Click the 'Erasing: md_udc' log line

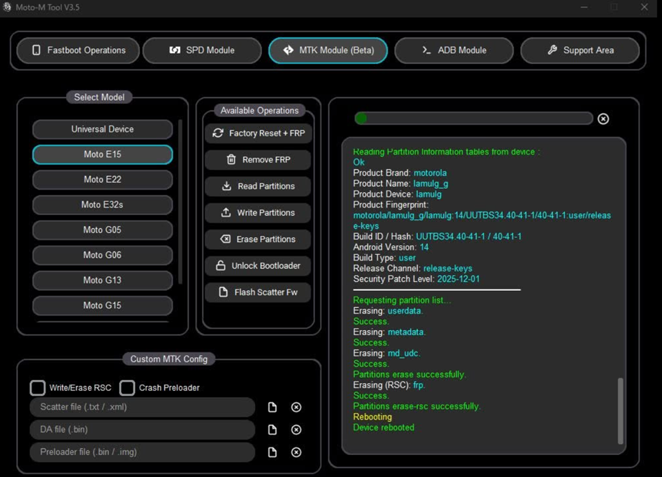coord(387,354)
